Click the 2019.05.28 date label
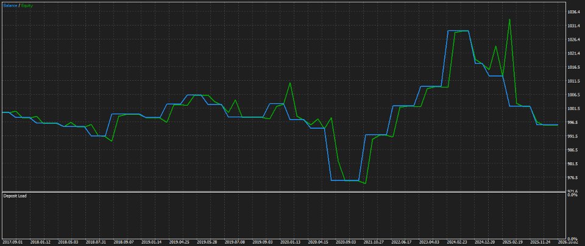 [x=207, y=242]
